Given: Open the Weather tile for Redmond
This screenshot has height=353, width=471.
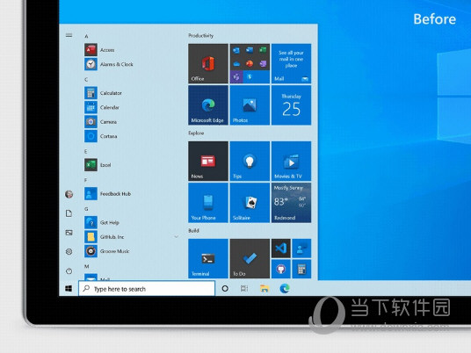Looking at the screenshot, I should coord(291,203).
